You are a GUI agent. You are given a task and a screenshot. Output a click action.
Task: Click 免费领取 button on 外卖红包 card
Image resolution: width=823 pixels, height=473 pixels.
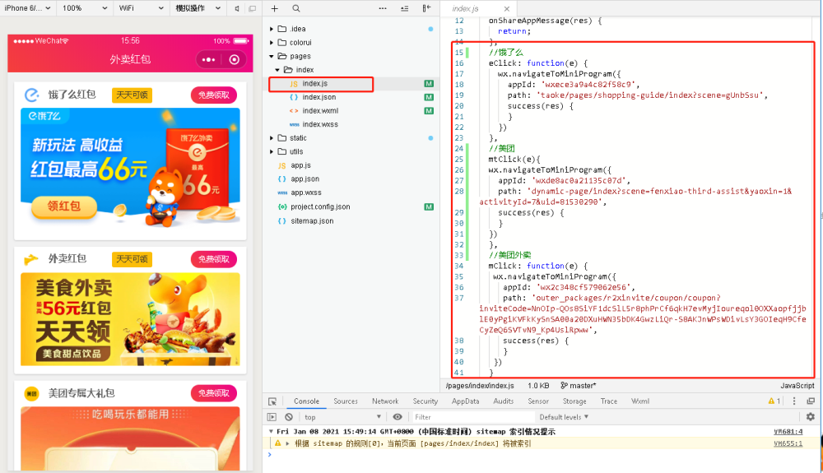click(x=214, y=259)
